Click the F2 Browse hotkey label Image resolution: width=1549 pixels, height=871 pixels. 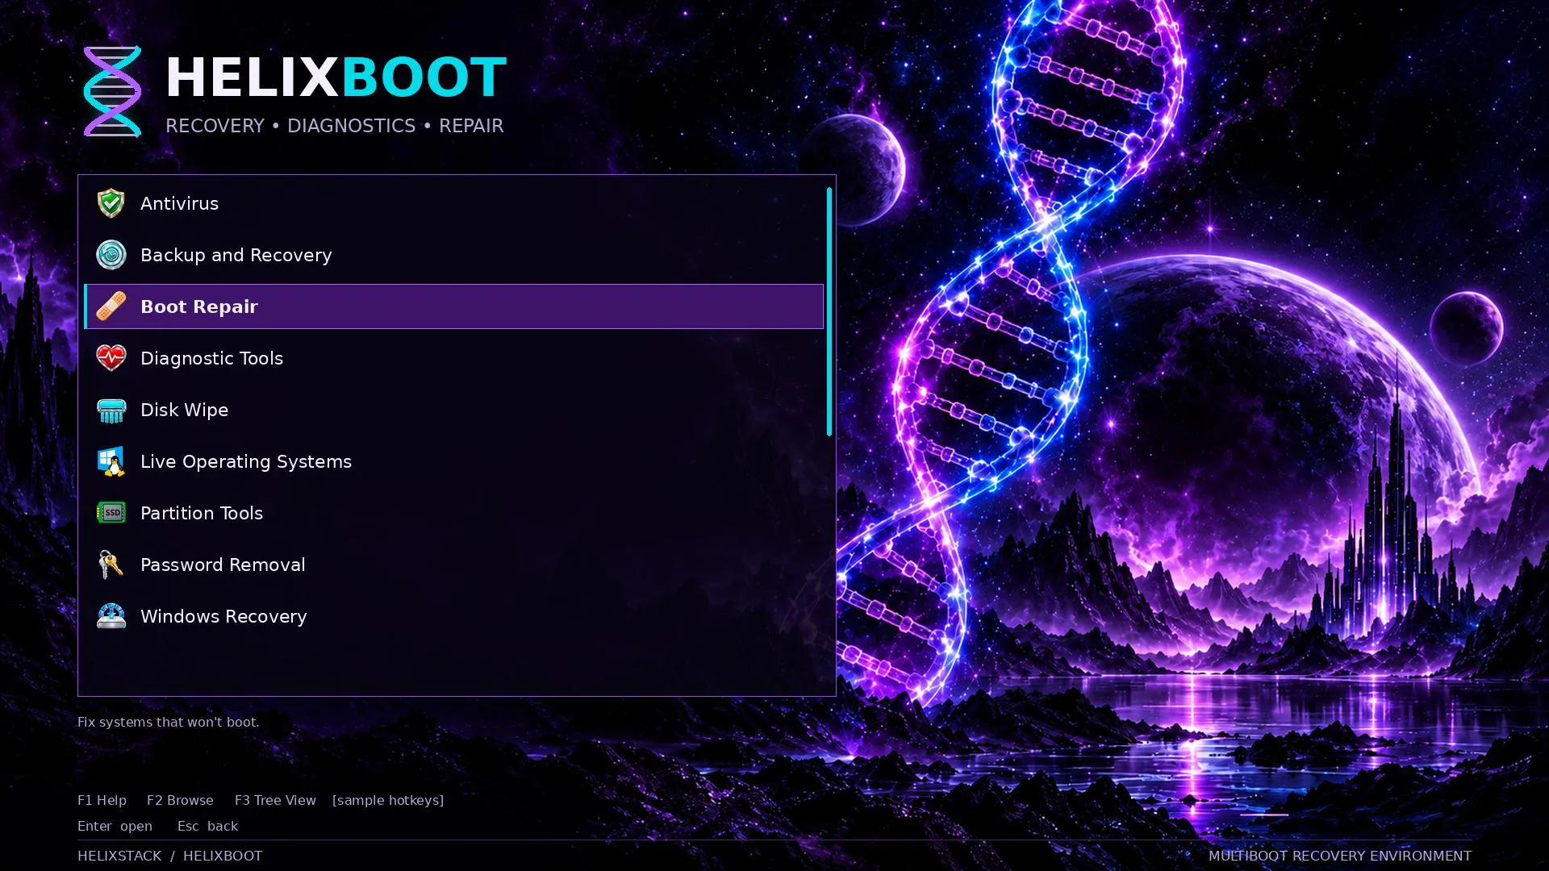point(180,800)
